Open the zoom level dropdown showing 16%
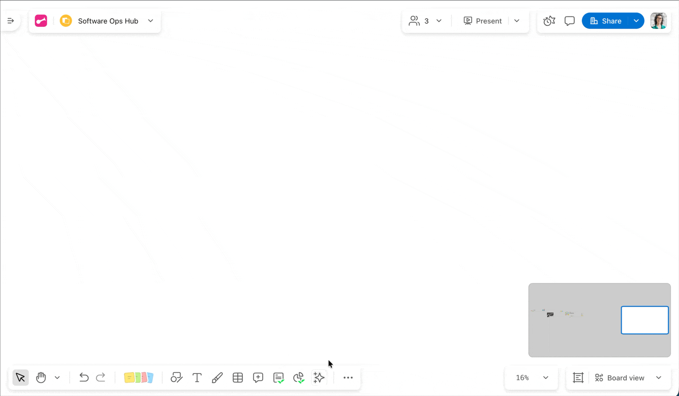Image resolution: width=679 pixels, height=396 pixels. tap(530, 378)
